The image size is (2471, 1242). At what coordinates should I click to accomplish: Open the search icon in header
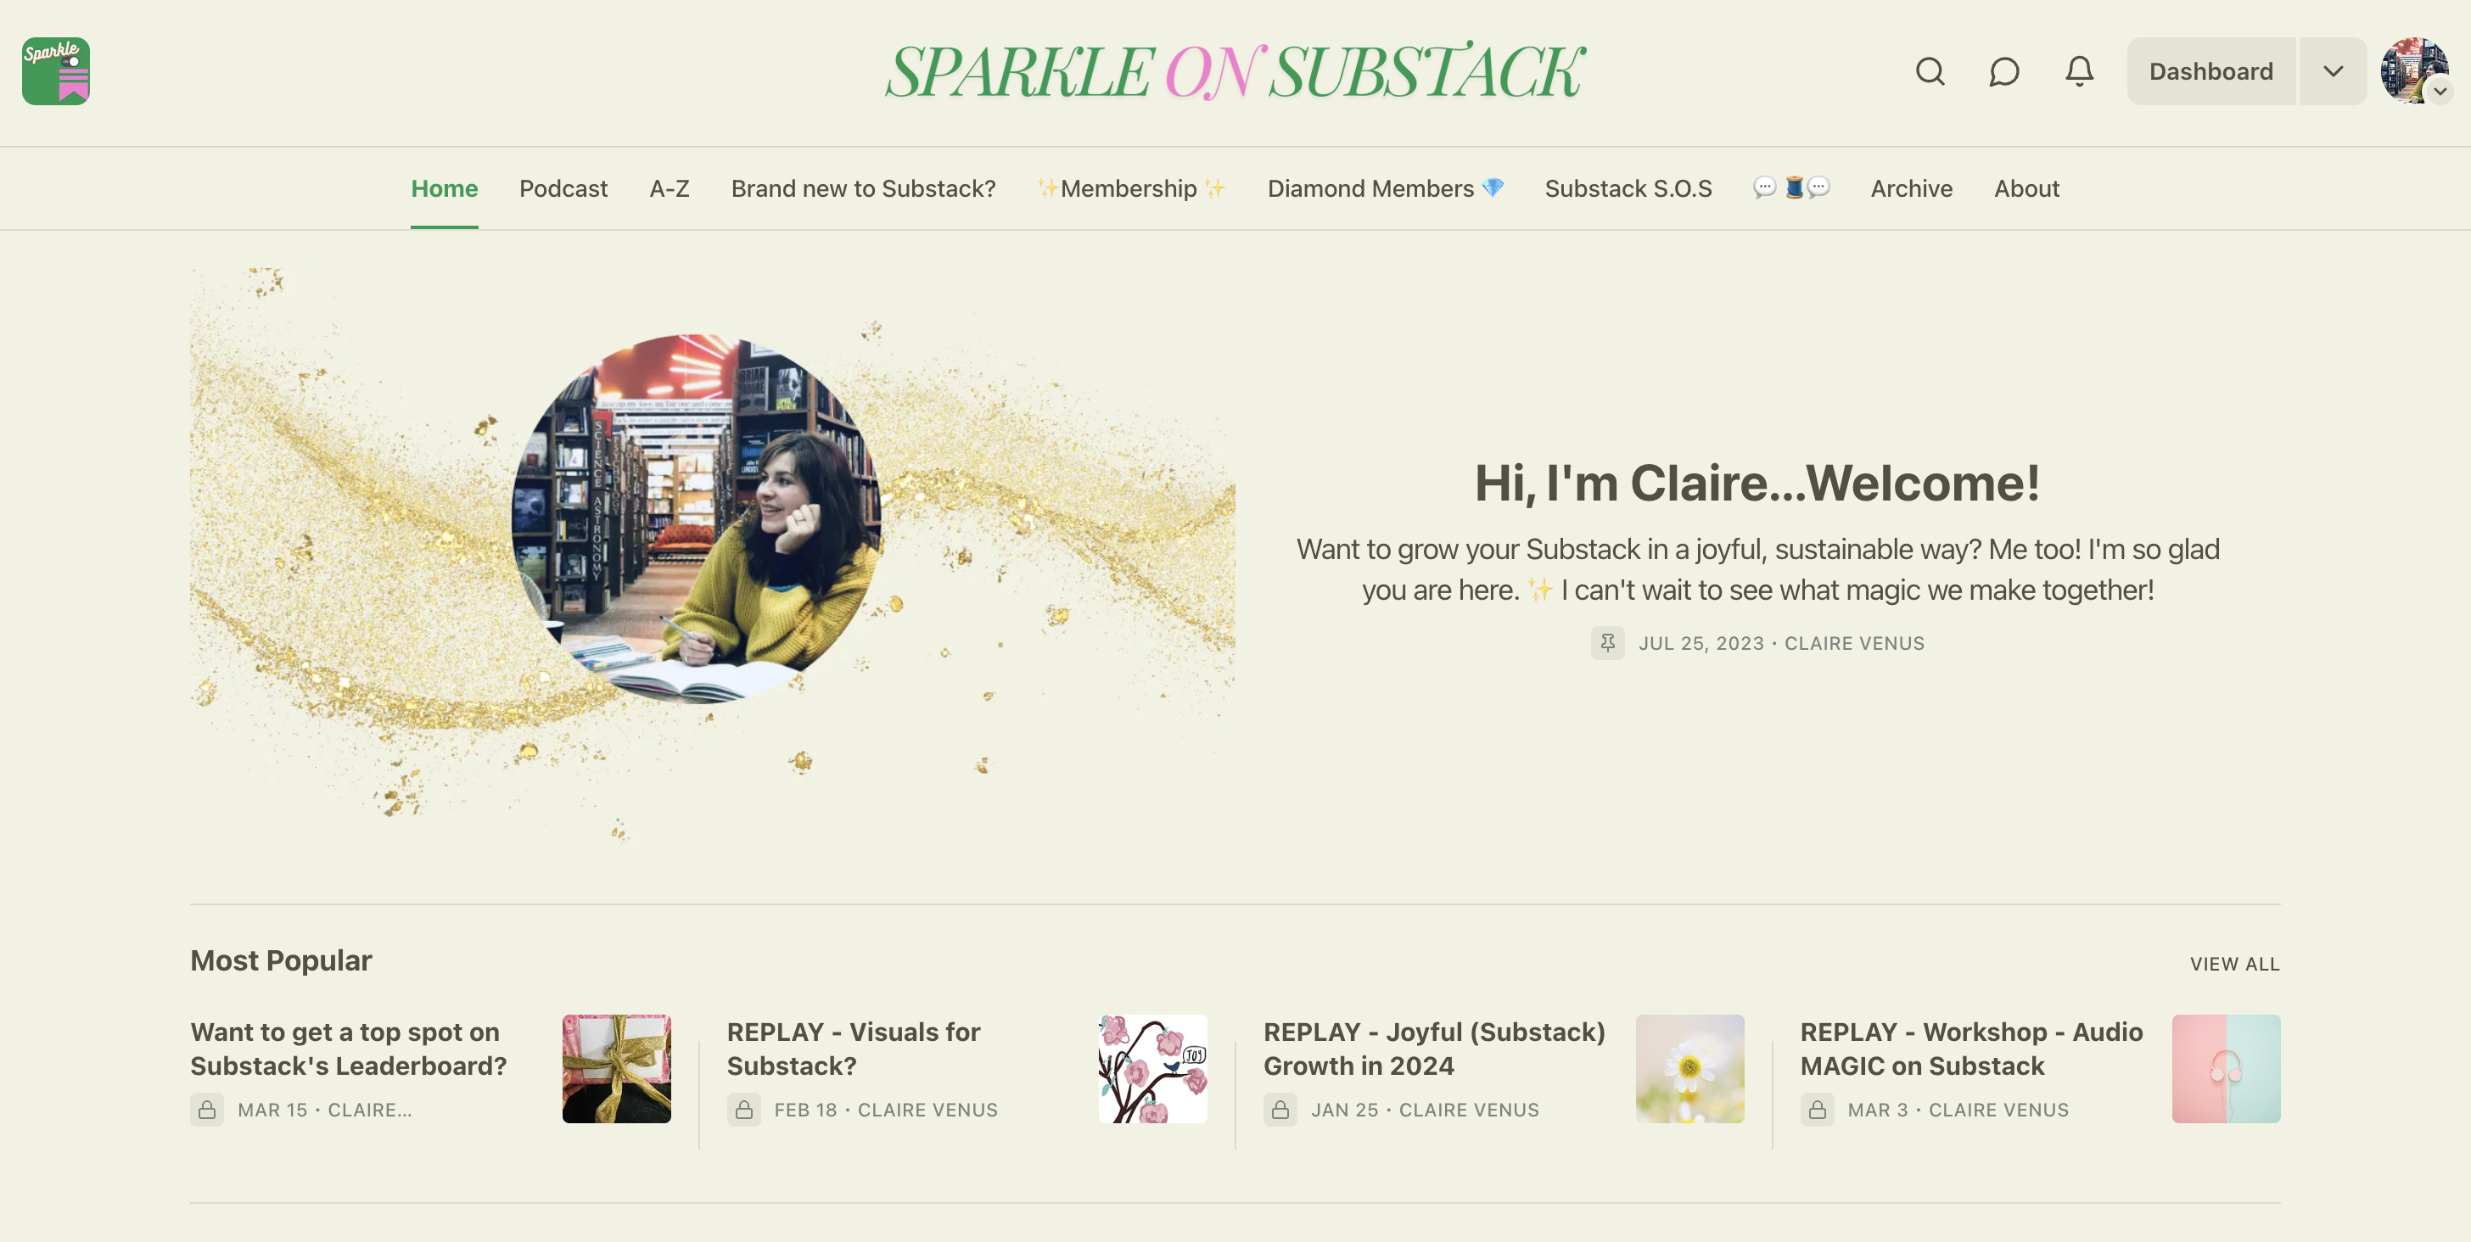coord(1930,72)
